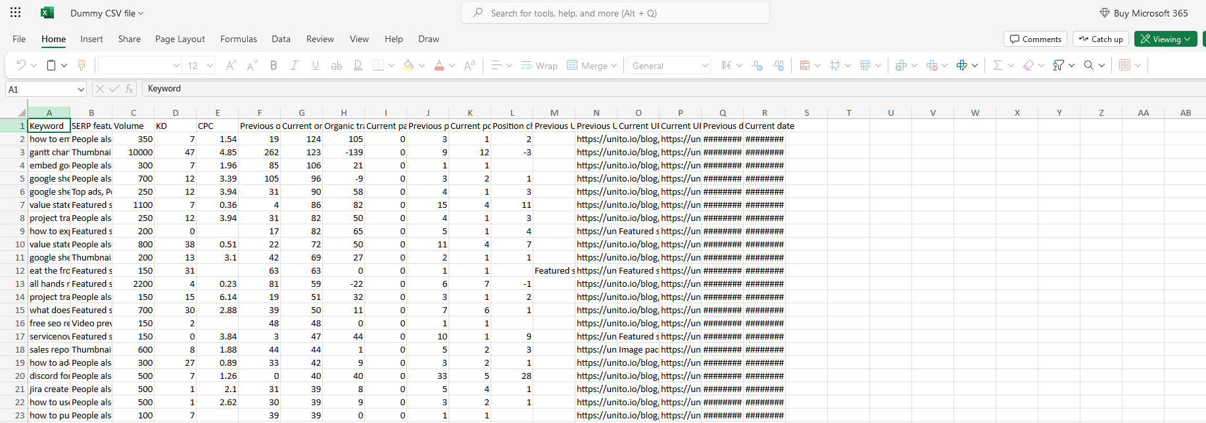Image resolution: width=1206 pixels, height=423 pixels.
Task: Click the Find & Select magnifier icon
Action: tap(1089, 65)
